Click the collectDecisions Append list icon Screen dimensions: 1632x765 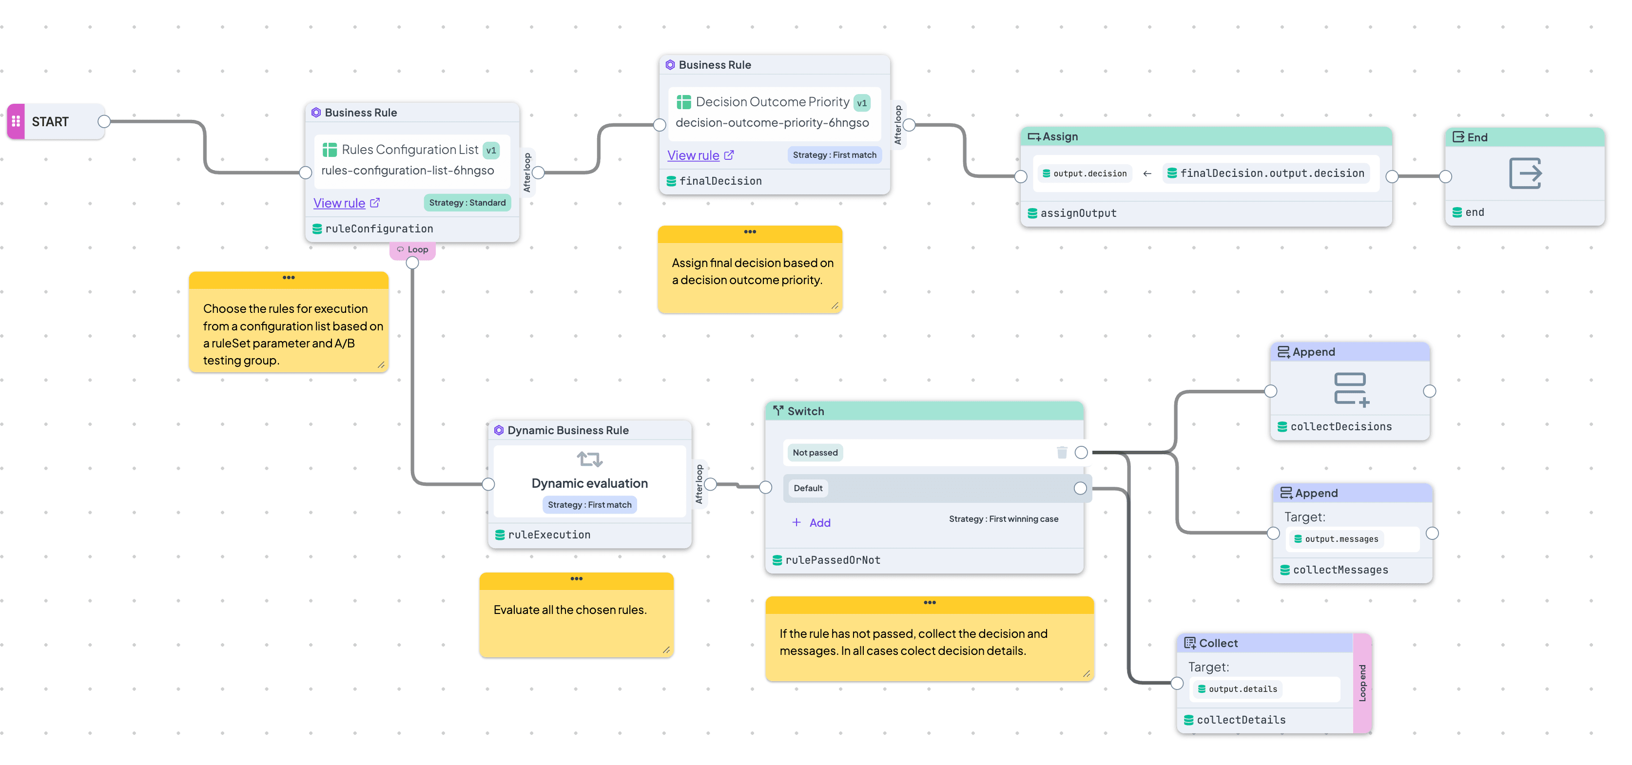point(1351,389)
